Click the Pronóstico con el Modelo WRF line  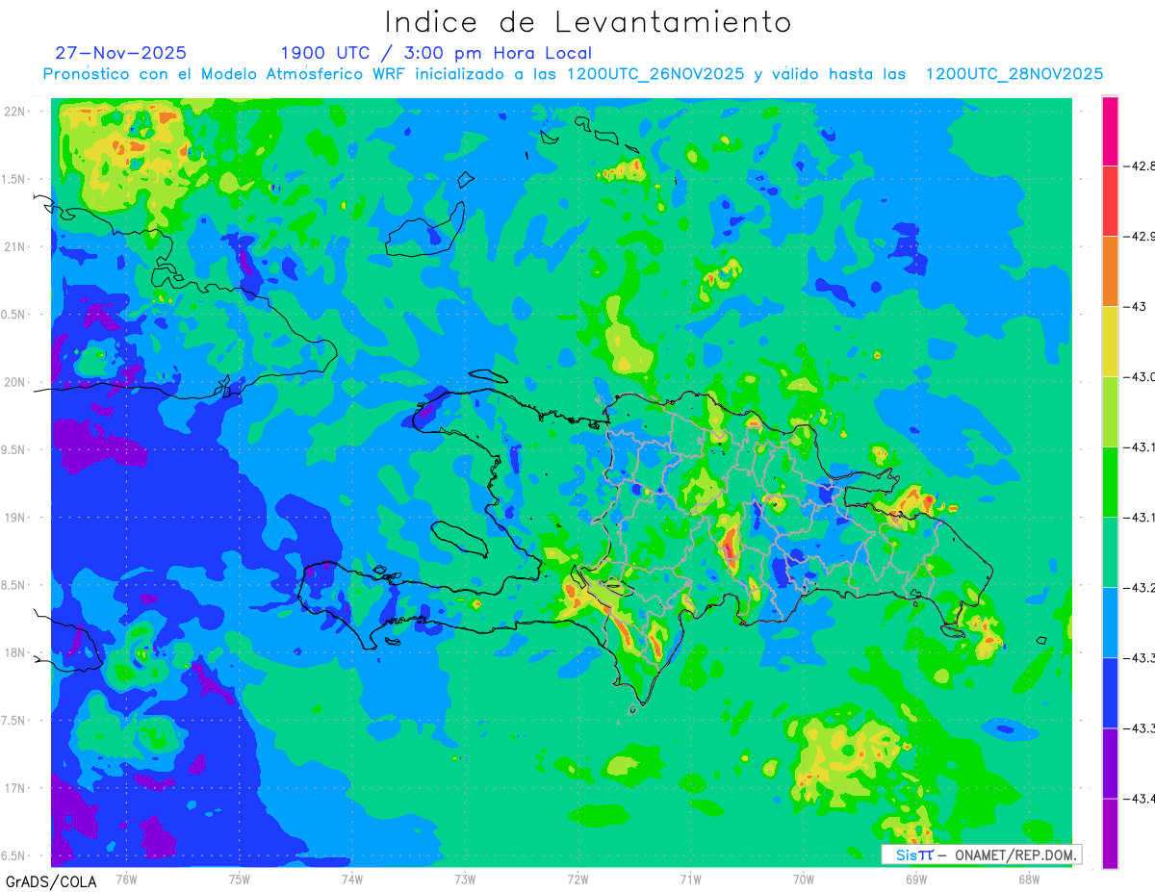tap(573, 74)
